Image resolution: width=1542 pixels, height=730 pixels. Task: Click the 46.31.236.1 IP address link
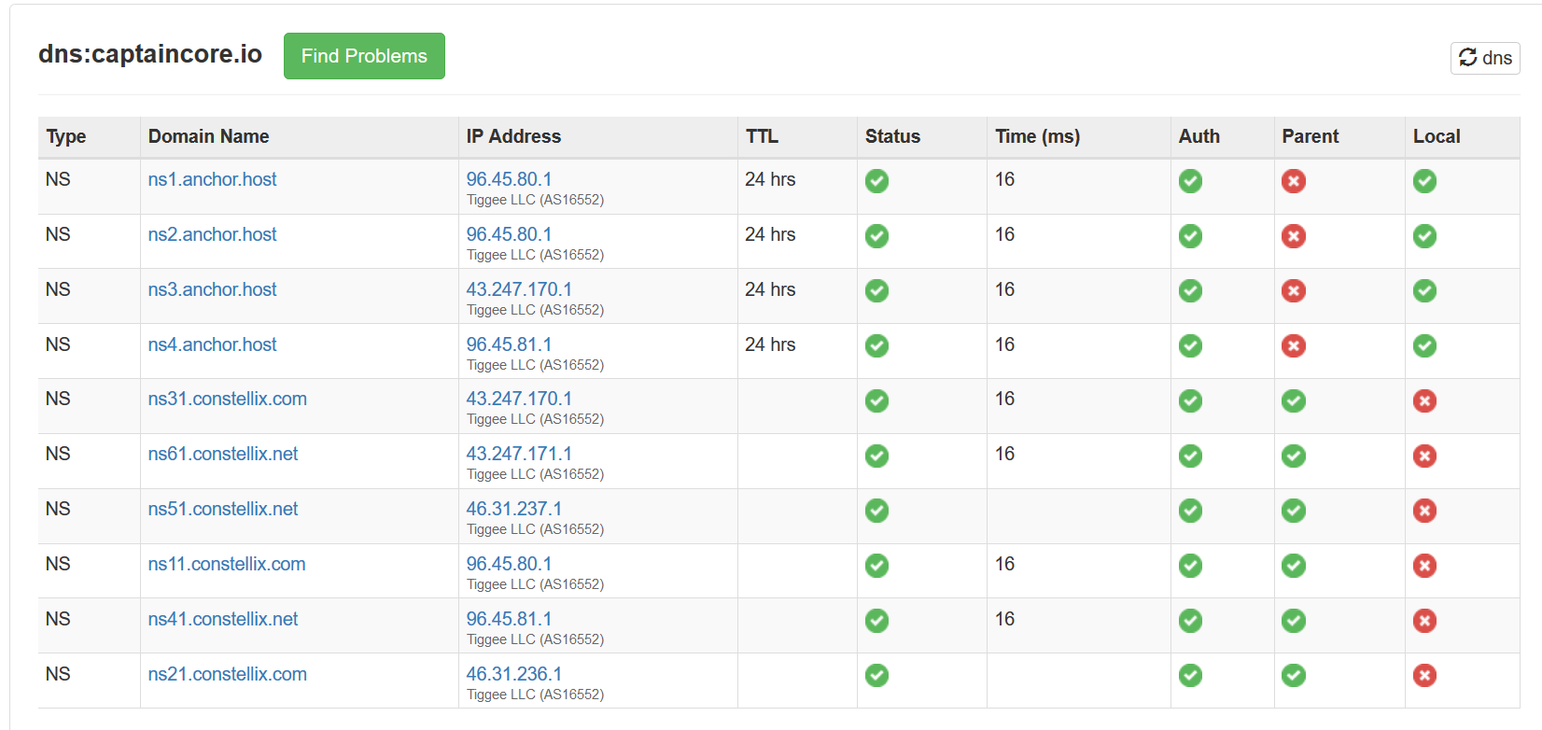(514, 674)
